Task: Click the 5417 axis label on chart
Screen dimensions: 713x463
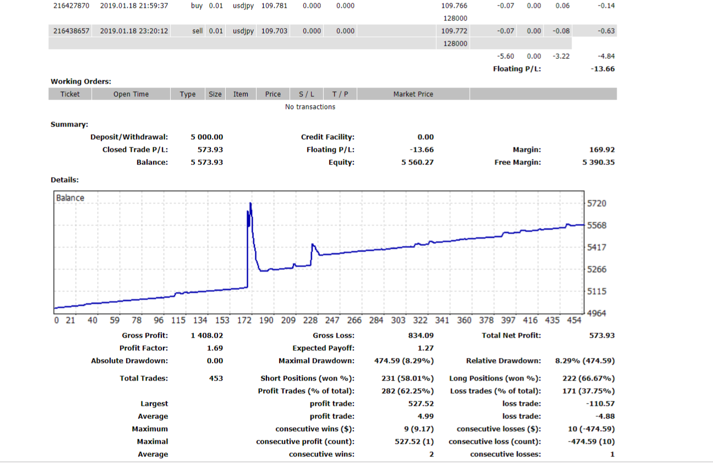Action: (597, 247)
